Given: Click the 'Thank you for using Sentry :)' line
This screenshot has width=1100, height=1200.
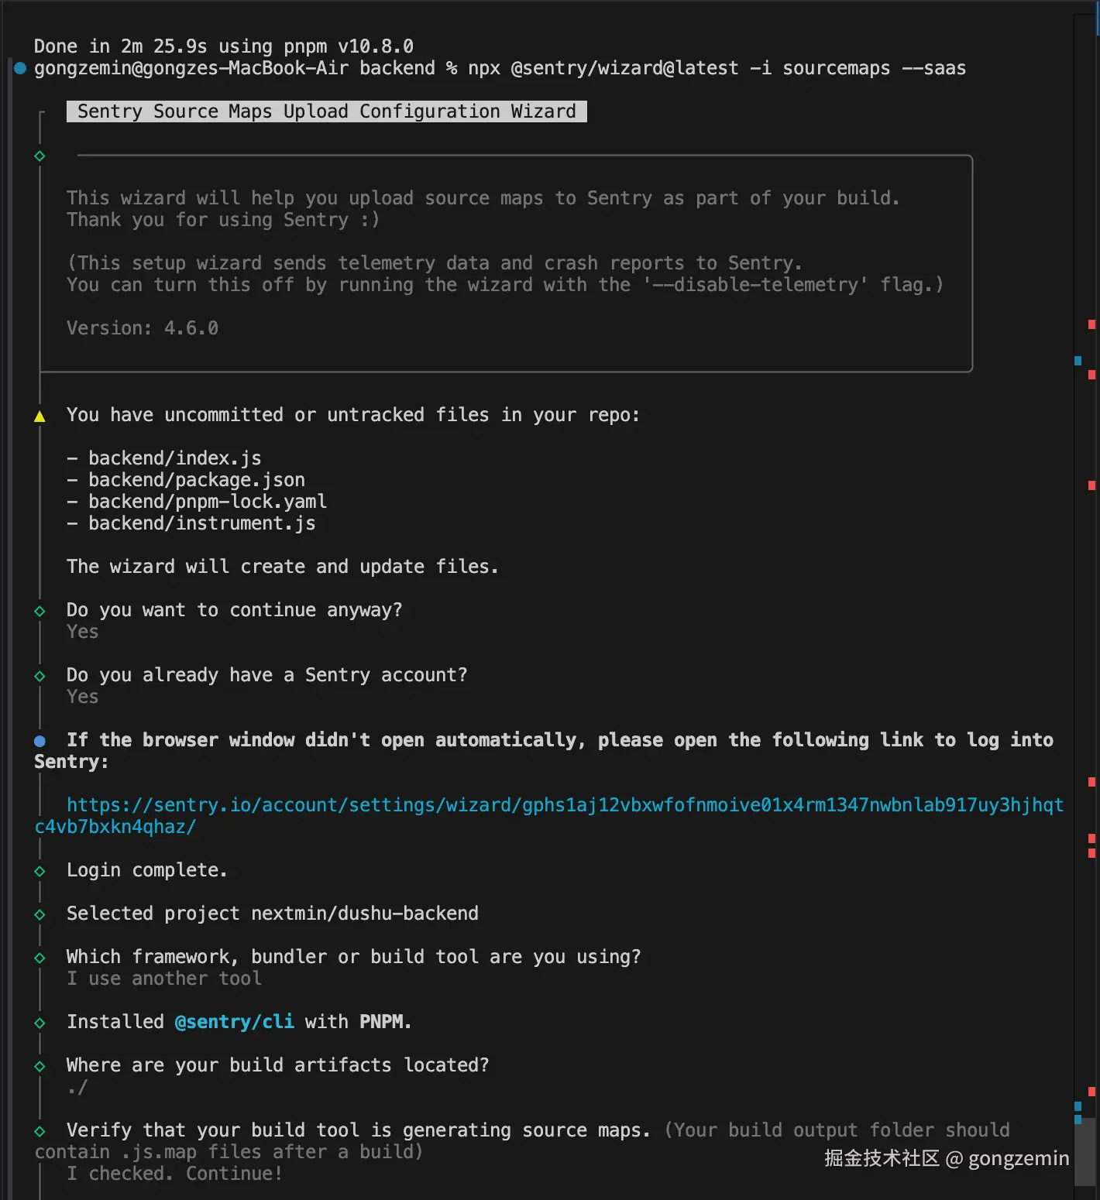Looking at the screenshot, I should pyautogui.click(x=223, y=220).
